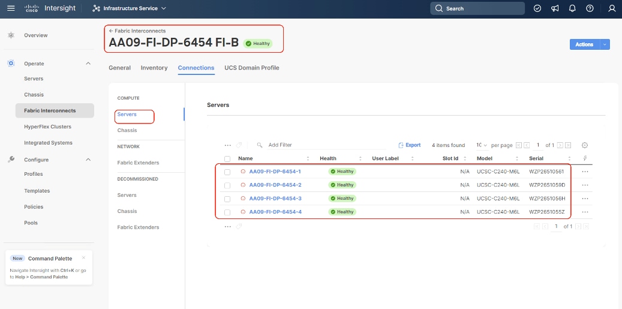Export the servers table
Screen dimensions: 622x309
click(x=410, y=145)
